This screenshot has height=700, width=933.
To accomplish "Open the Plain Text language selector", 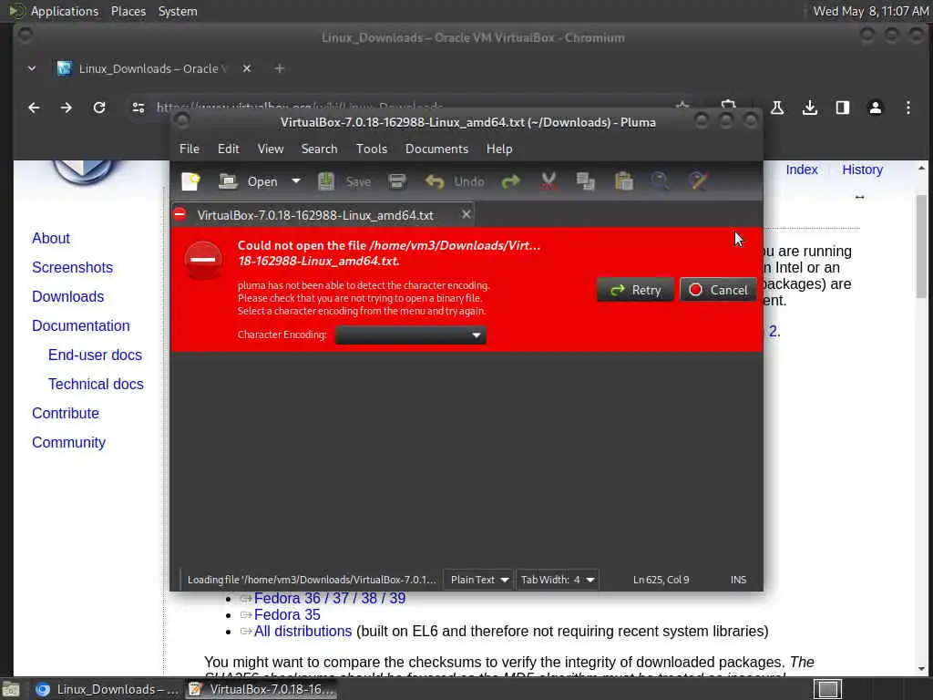I will [479, 579].
